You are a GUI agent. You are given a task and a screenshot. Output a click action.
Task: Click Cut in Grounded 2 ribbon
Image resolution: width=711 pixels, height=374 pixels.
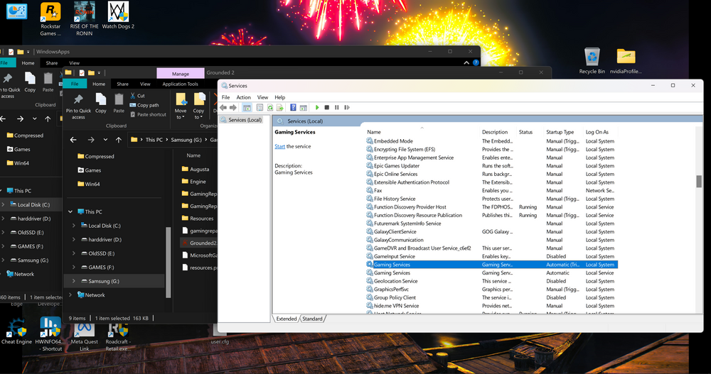tap(137, 96)
